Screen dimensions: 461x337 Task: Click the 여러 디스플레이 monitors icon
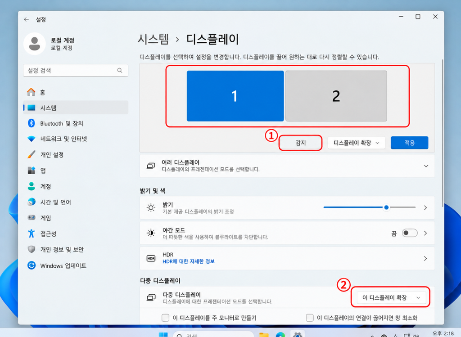pos(151,166)
